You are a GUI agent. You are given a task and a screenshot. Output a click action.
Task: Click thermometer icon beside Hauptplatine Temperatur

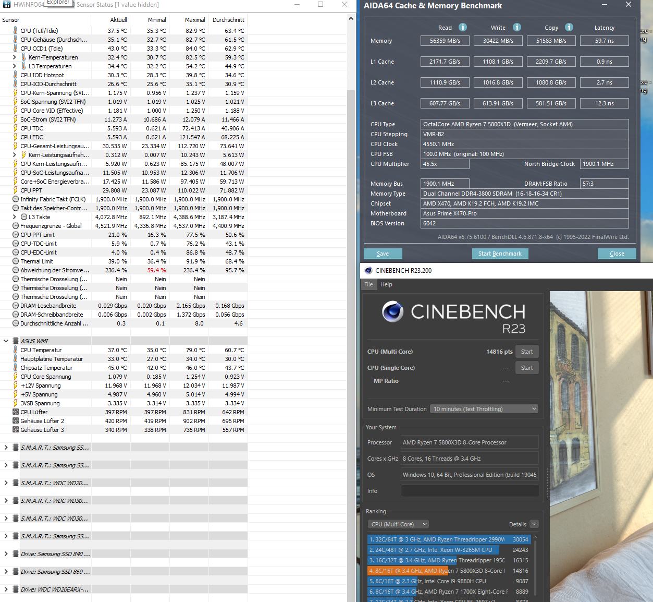[16, 359]
